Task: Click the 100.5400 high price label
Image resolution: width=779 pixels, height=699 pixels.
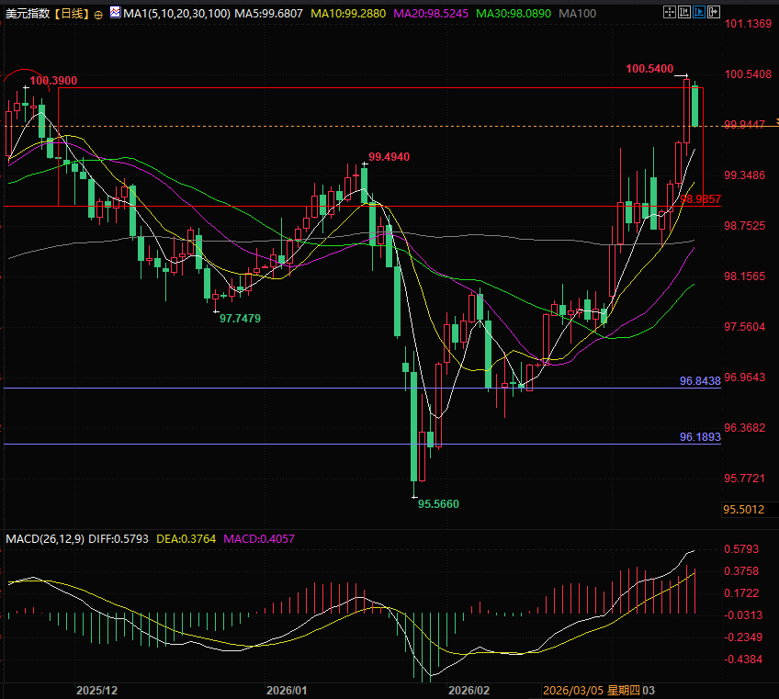Action: coord(649,69)
